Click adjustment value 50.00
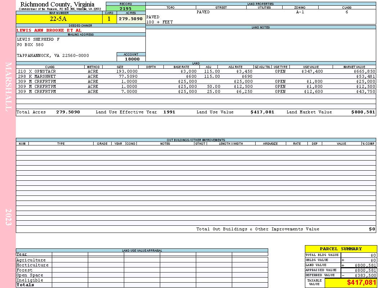Viewport: 378px width, 288px height. tap(213, 86)
